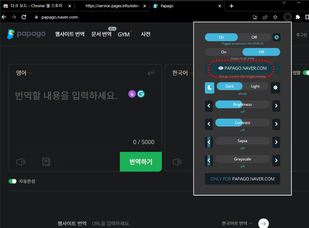This screenshot has width=309, height=228.
Task: Select Dark mode
Action: (230, 86)
